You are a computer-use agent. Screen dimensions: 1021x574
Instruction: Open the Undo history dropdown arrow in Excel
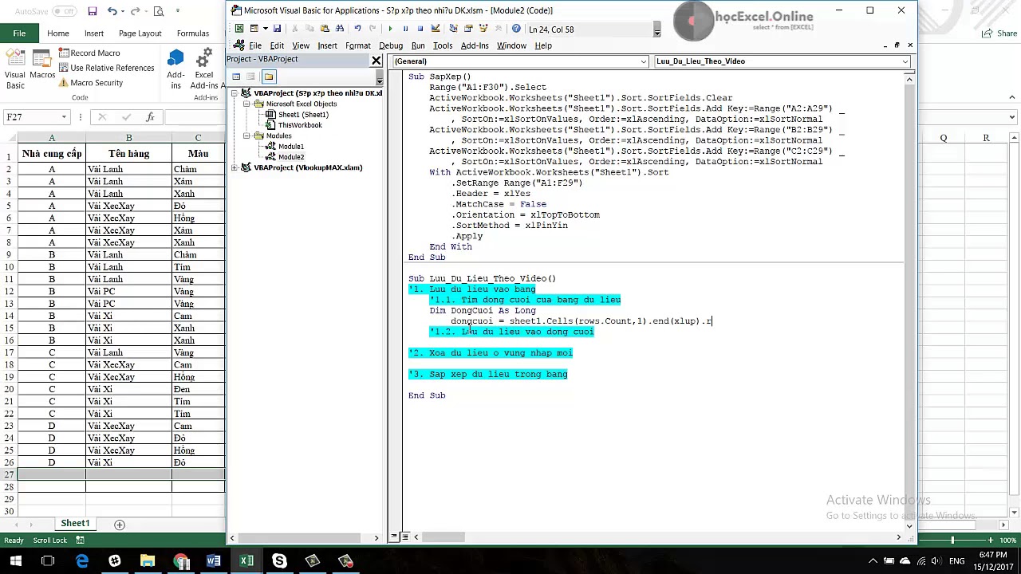124,11
